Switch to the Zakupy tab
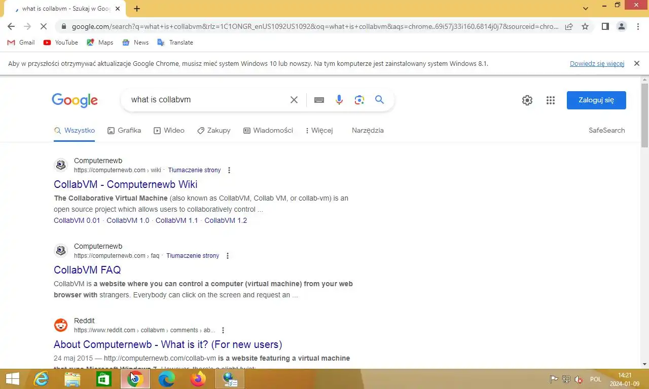The width and height of the screenshot is (649, 389). click(x=213, y=130)
